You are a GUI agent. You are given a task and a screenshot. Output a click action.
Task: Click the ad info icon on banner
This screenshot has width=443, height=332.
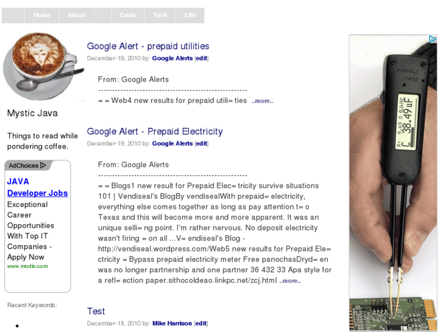[432, 39]
